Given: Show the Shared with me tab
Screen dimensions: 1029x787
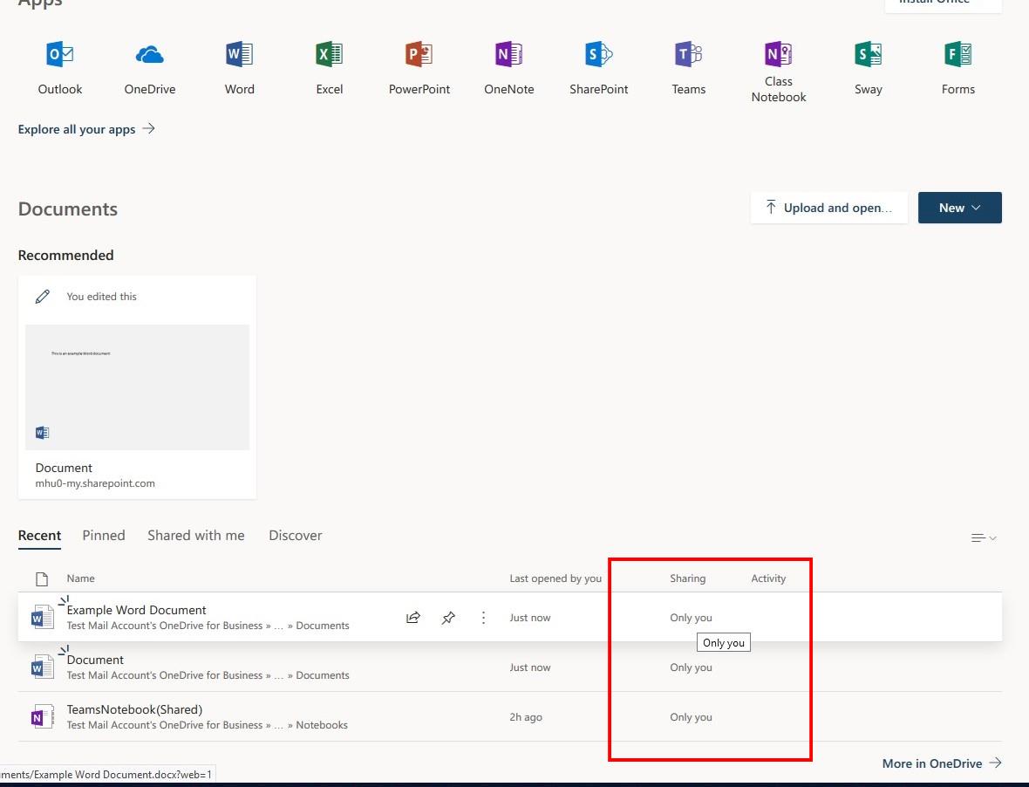Looking at the screenshot, I should point(196,536).
